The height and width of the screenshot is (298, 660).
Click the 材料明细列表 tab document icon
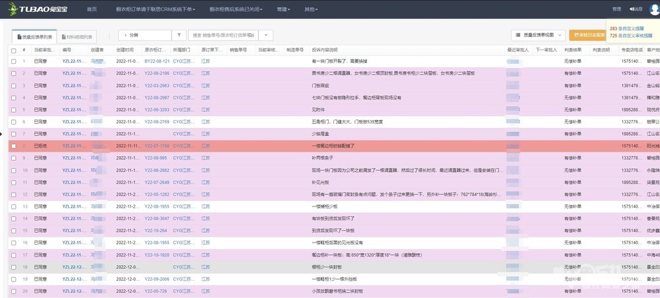(63, 37)
